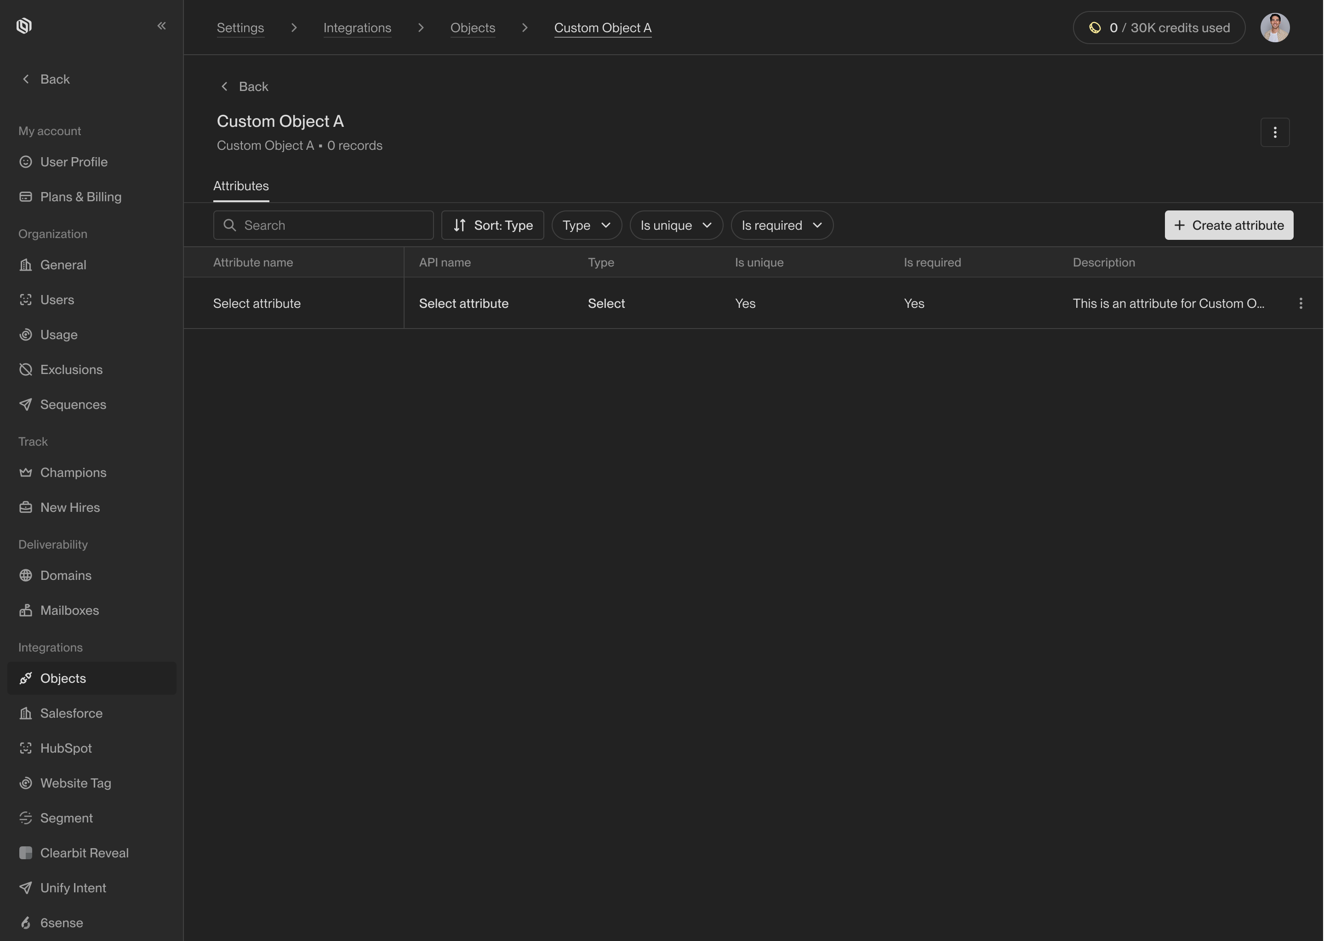Expand the Type filter dropdown
Screen dimensions: 1324x941
tap(586, 226)
